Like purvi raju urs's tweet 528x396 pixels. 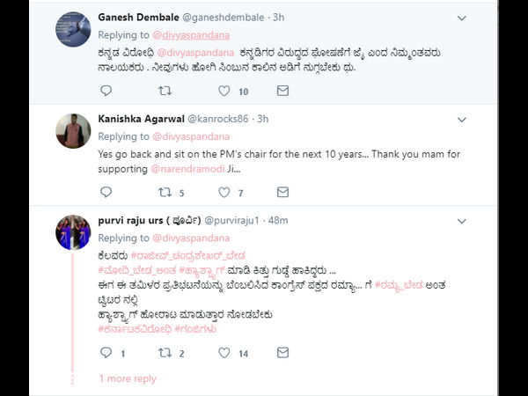(224, 353)
